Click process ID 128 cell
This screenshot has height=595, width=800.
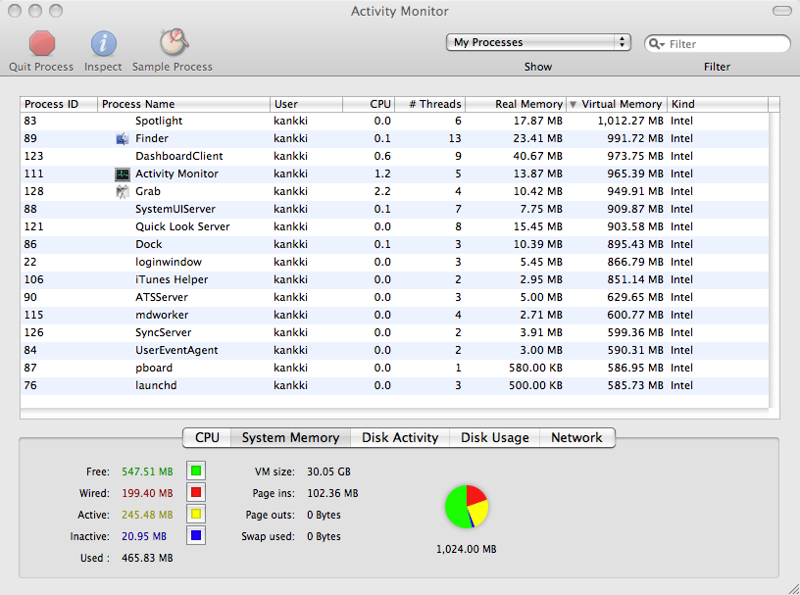coord(33,191)
